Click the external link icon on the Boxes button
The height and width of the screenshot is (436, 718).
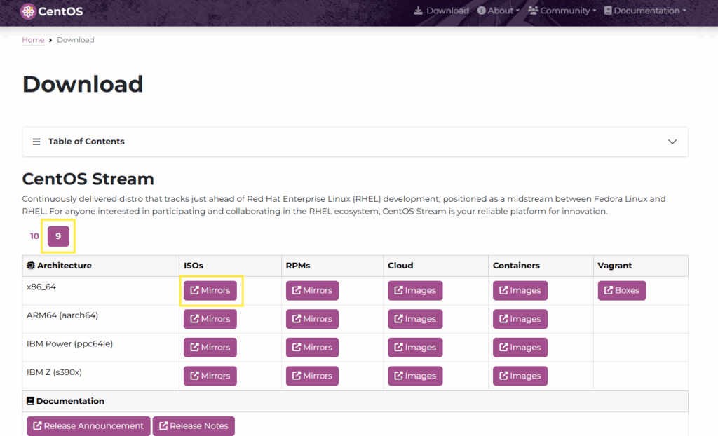608,291
